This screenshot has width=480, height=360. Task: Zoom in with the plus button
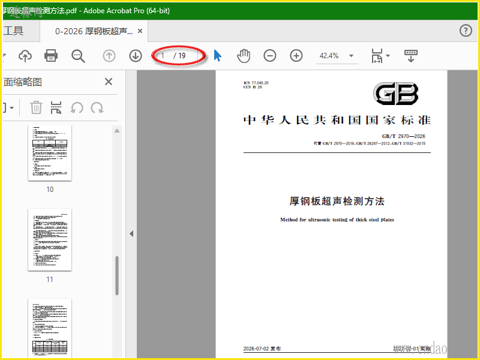(296, 56)
